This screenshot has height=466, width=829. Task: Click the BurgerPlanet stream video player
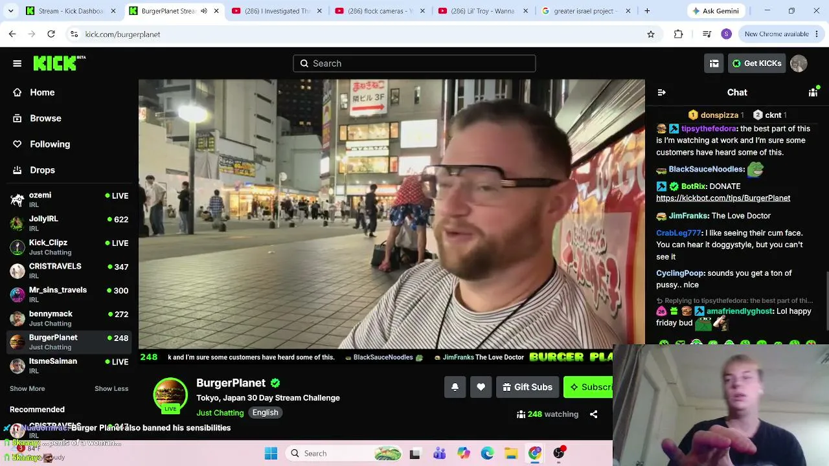(x=392, y=214)
